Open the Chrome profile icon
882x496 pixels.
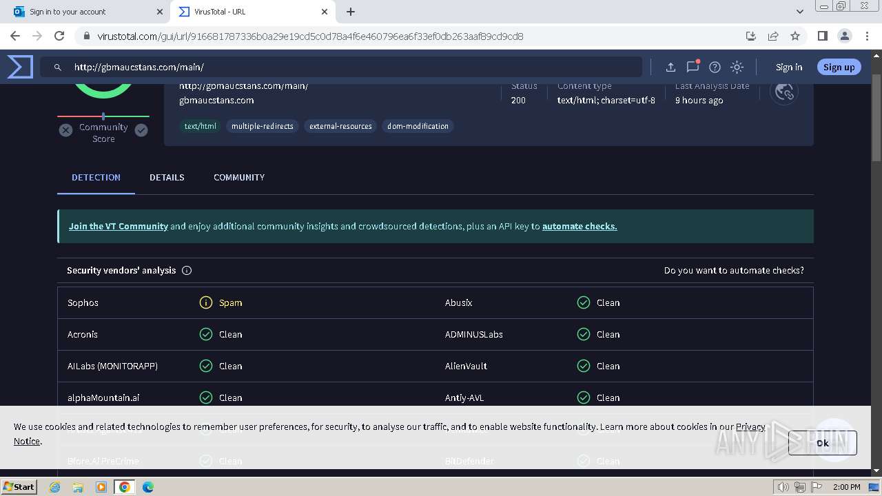(x=844, y=36)
